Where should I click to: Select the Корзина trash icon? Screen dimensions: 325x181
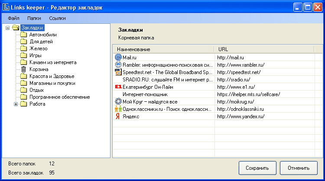(24, 69)
